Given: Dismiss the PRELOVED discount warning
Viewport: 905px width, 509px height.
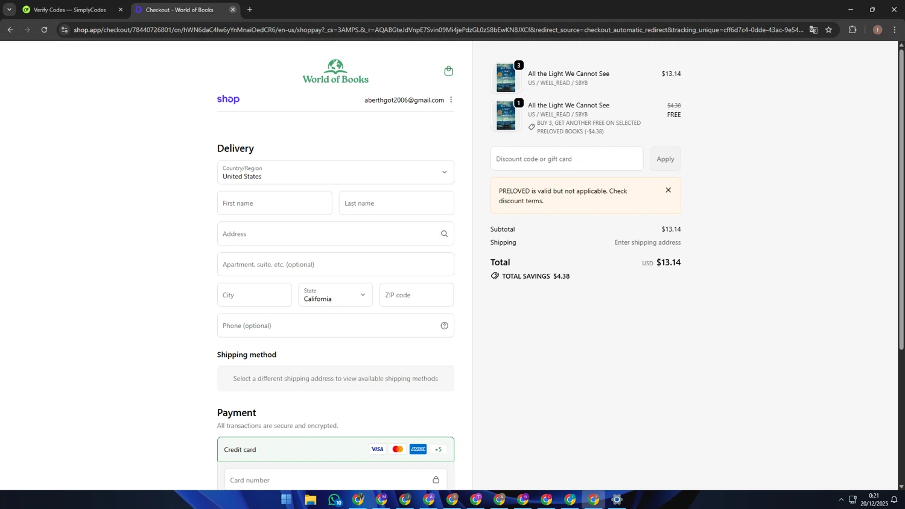Looking at the screenshot, I should (x=668, y=190).
